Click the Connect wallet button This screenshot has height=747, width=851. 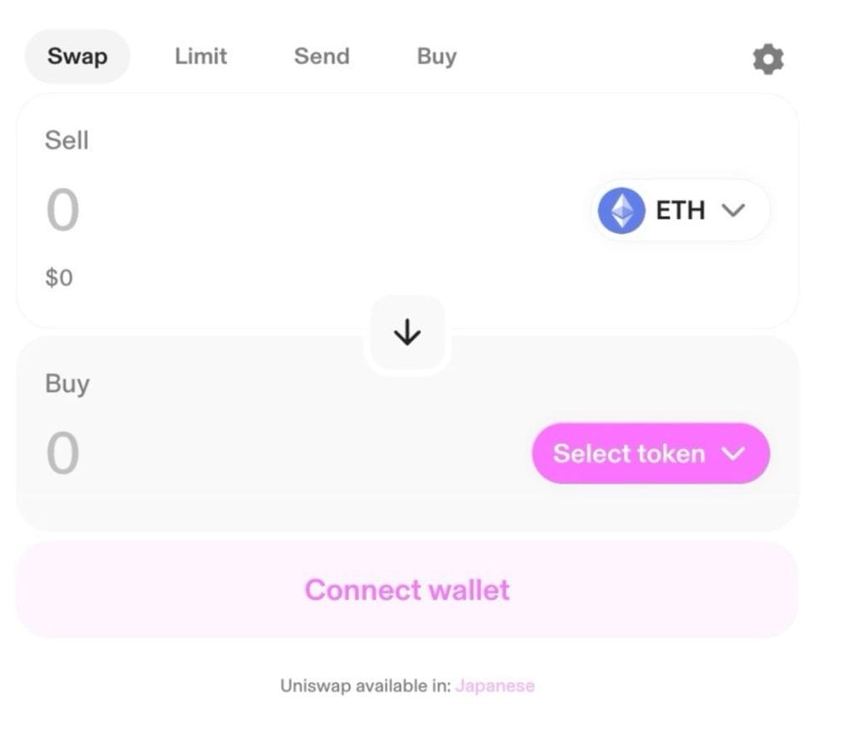pos(406,589)
